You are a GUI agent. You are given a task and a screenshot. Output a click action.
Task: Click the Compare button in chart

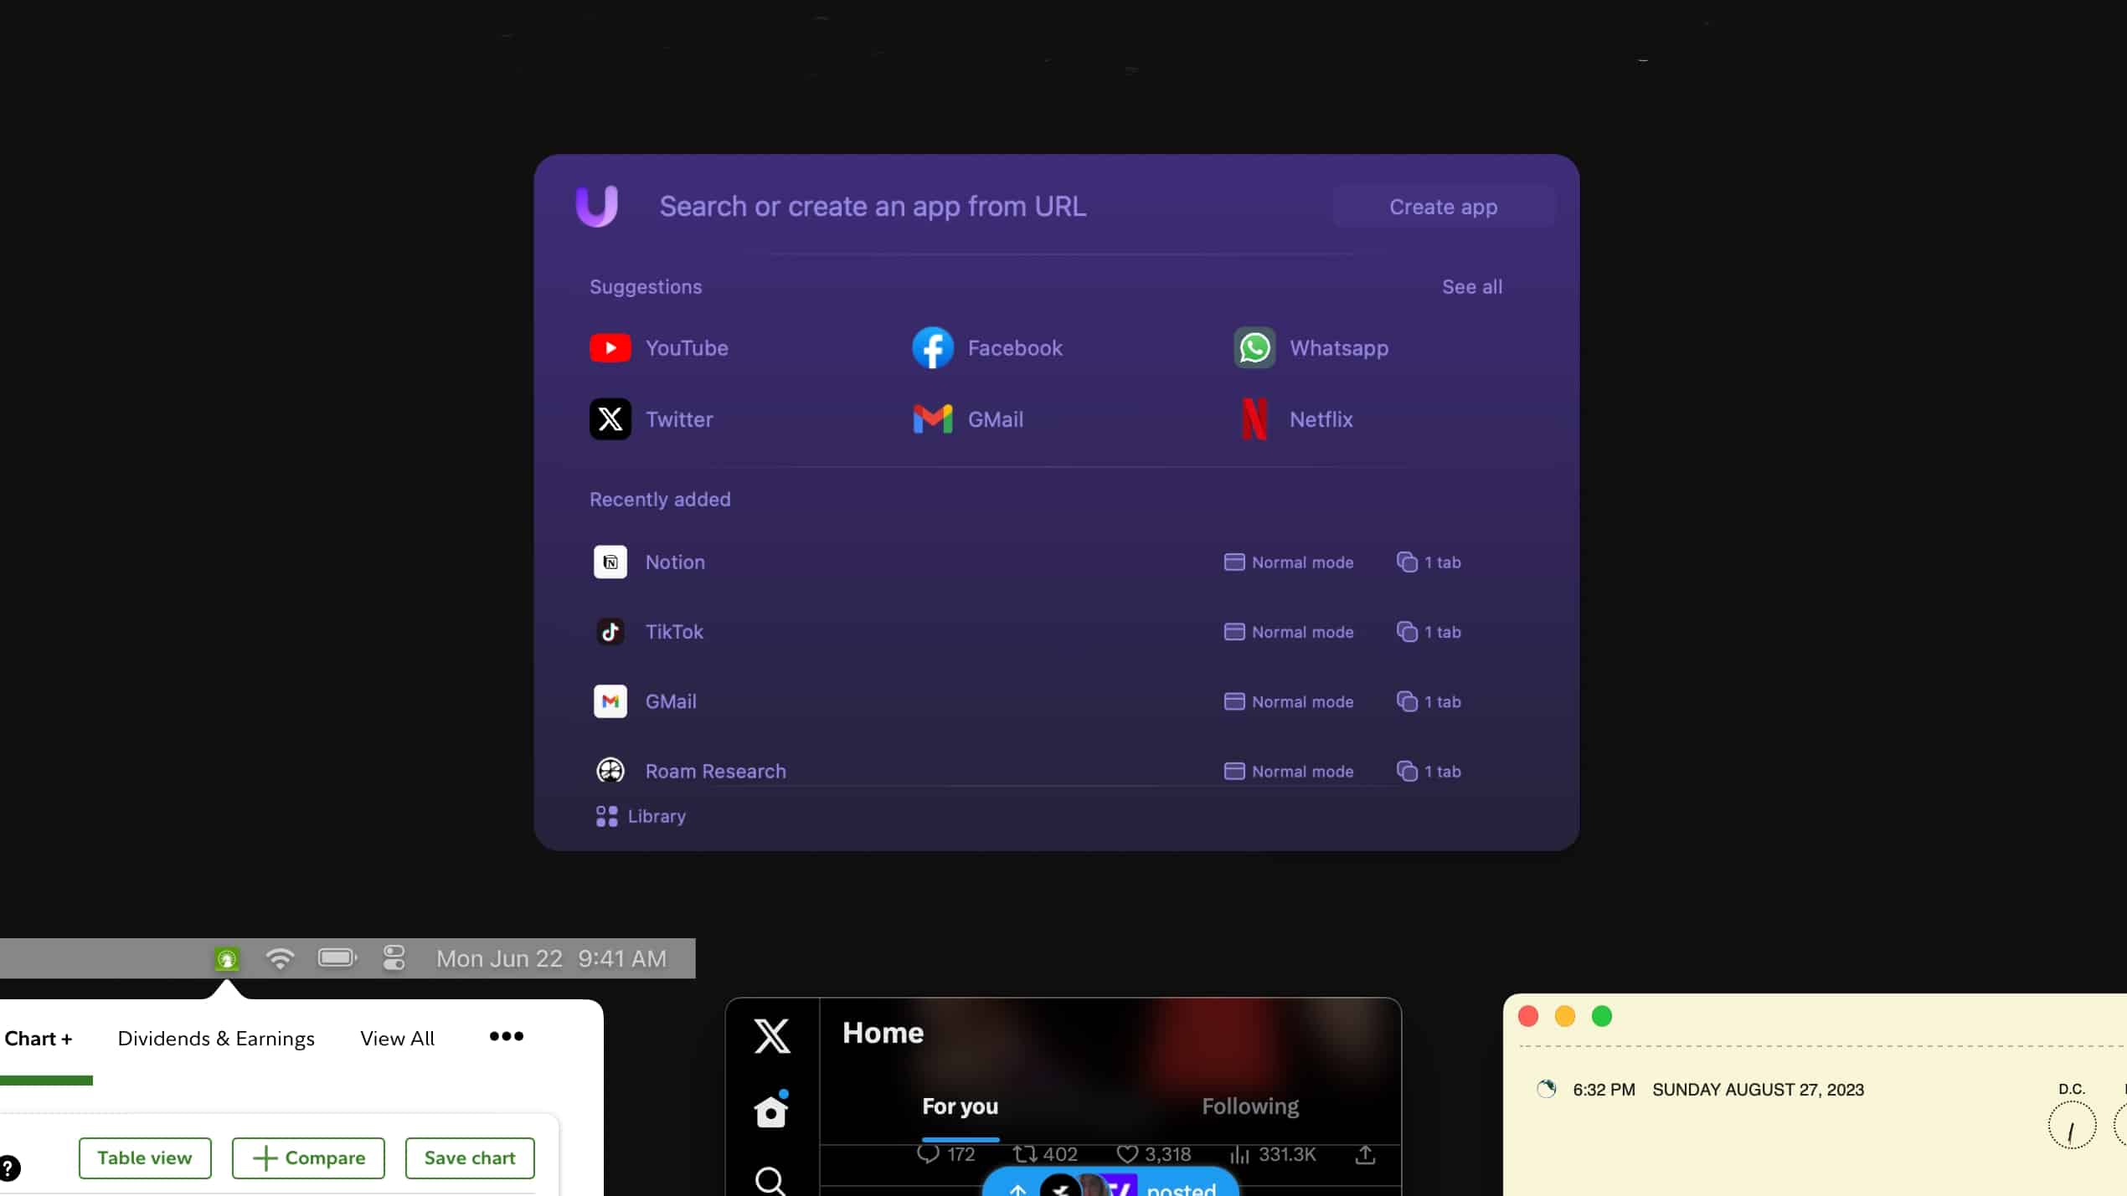click(308, 1158)
